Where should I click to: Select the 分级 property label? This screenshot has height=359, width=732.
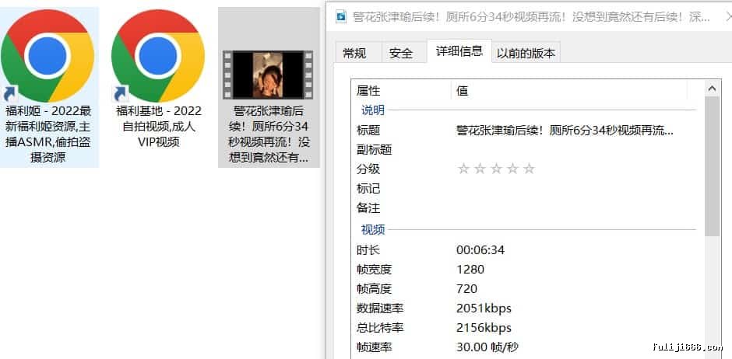pyautogui.click(x=368, y=169)
